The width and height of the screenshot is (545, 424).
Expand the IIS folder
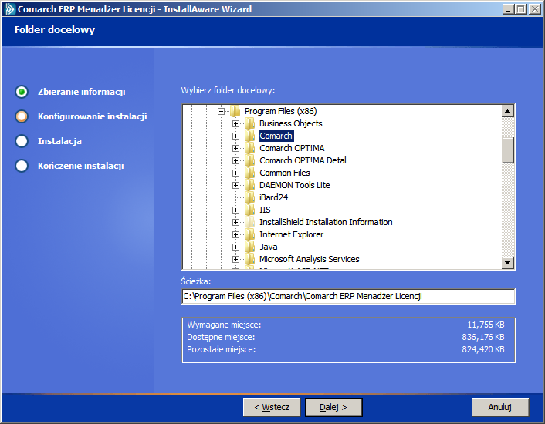tap(235, 210)
